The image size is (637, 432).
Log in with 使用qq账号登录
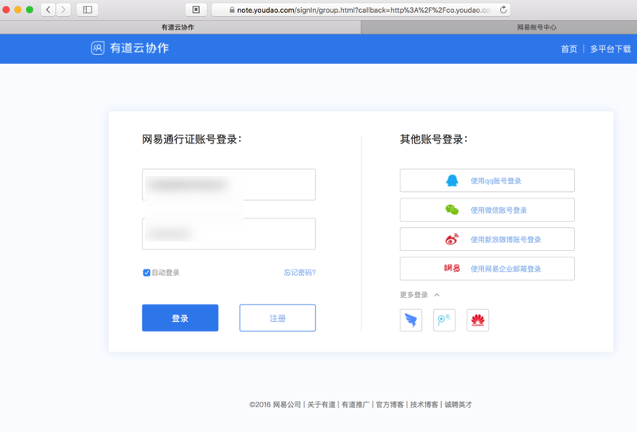point(487,181)
